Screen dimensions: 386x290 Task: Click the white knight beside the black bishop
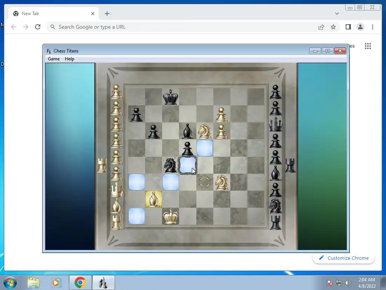(x=205, y=131)
